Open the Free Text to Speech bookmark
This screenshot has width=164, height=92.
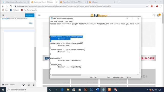29,10
